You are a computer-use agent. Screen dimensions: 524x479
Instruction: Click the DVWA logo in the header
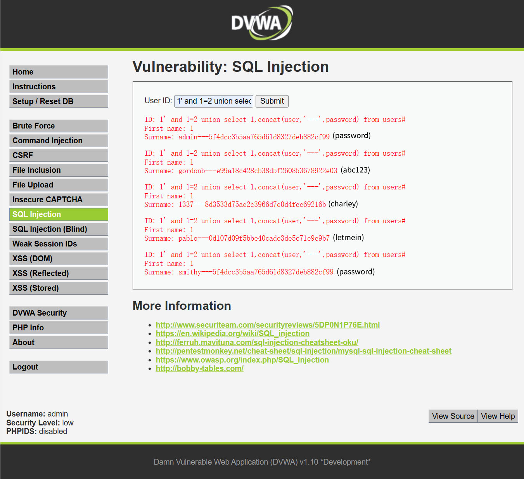pos(262,23)
